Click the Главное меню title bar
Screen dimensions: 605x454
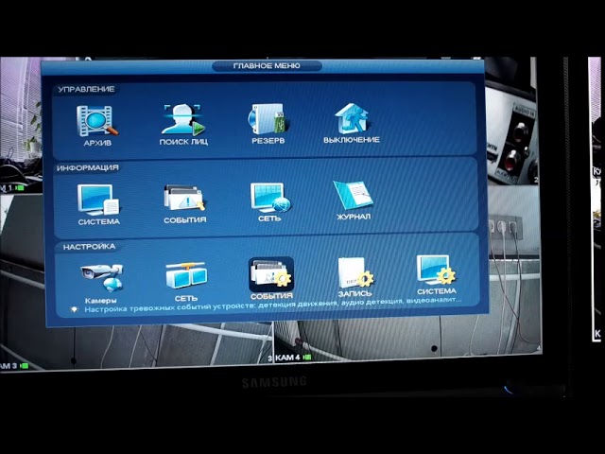(x=267, y=66)
